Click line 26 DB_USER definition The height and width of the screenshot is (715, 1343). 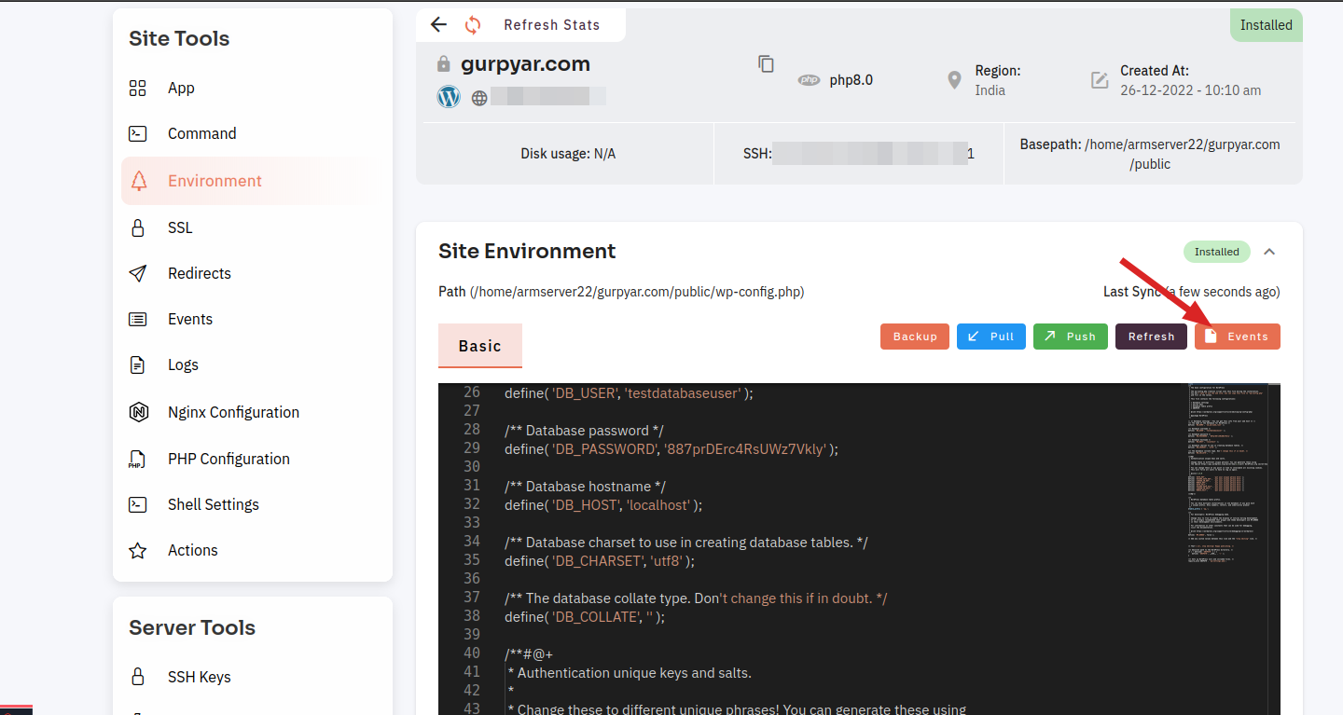629,392
